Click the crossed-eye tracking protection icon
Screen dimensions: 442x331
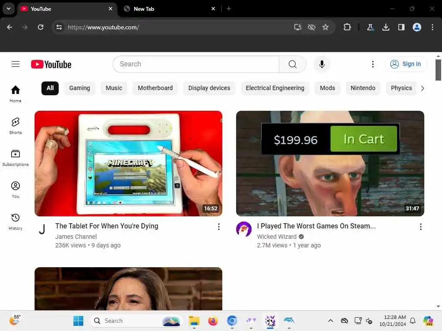coord(312,27)
